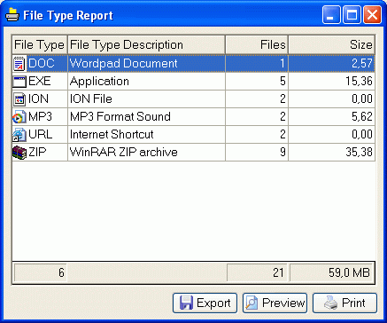Screen dimensions: 387x323
Task: Maximize the File Type Report window
Action: (352, 14)
